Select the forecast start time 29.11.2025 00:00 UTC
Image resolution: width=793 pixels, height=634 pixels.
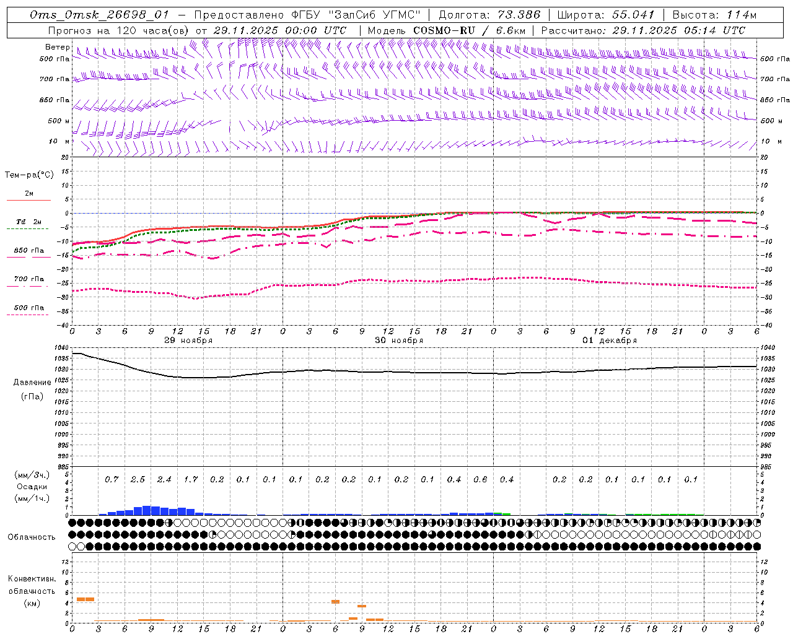pos(280,30)
